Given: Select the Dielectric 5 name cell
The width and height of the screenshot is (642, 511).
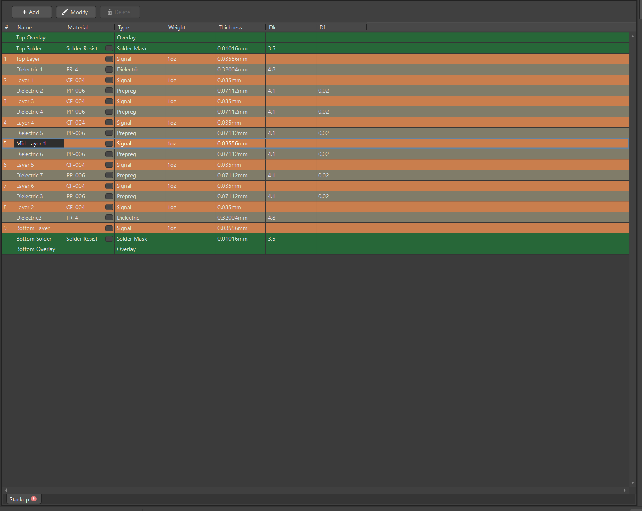Looking at the screenshot, I should 39,133.
